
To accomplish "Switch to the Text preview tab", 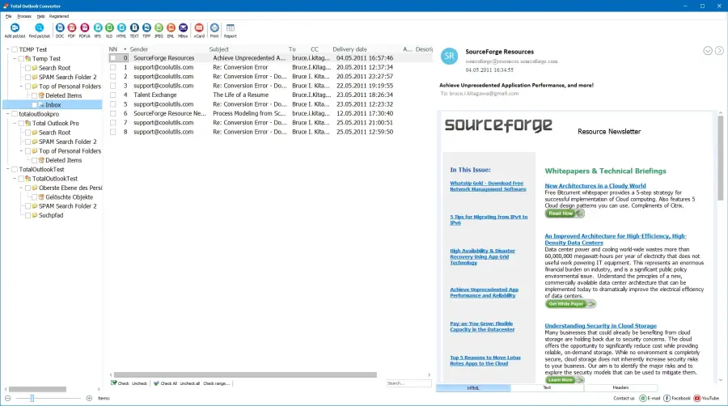I will pos(547,388).
